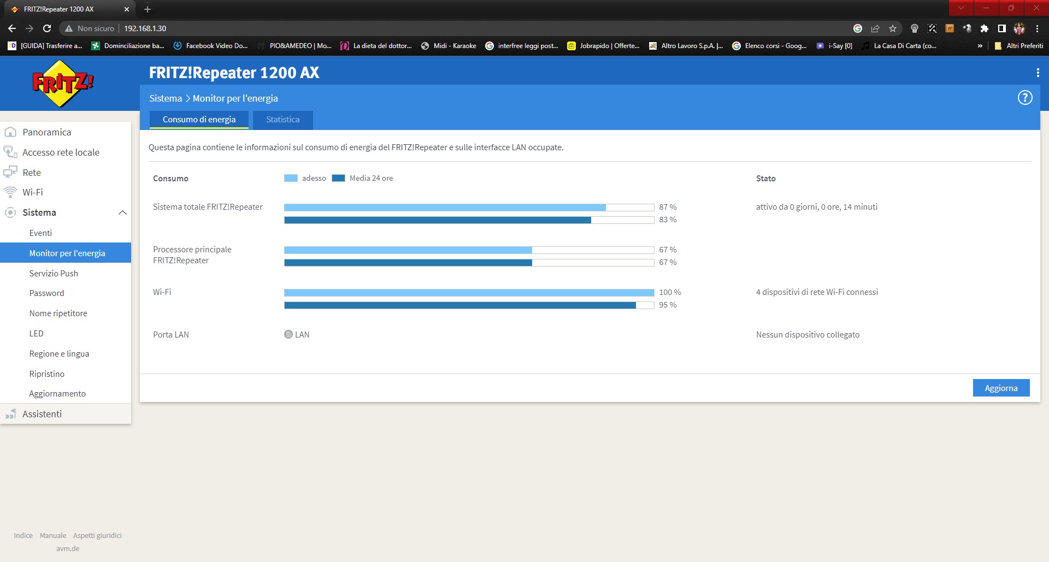Click the Non sicuro warning icon

[x=69, y=28]
